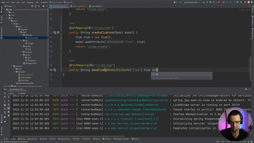This screenshot has width=254, height=143.
Task: Open the Problems tool window button
Action: tap(86, 139)
